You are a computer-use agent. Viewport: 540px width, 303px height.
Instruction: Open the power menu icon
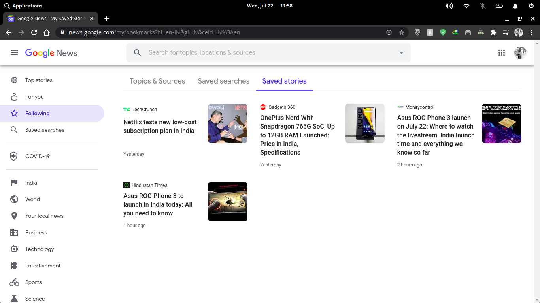click(x=531, y=6)
